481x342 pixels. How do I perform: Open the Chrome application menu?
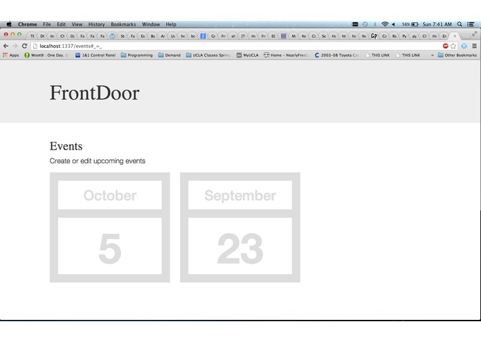[27, 24]
